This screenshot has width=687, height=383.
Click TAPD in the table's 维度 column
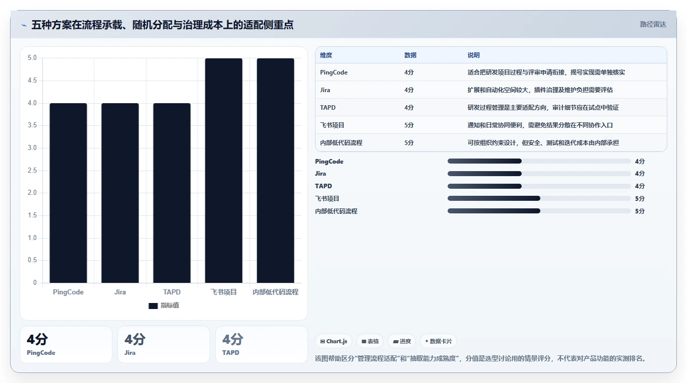pos(328,108)
